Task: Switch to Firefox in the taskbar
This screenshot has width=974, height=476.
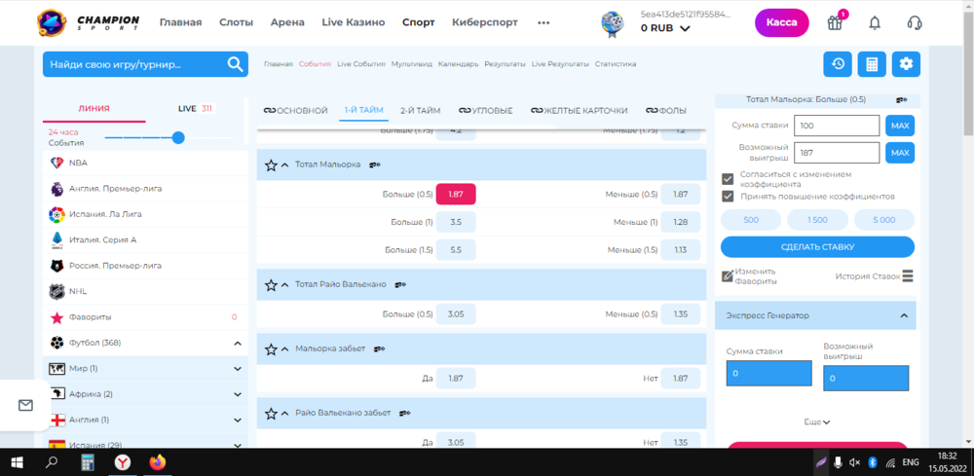Action: pos(158,462)
